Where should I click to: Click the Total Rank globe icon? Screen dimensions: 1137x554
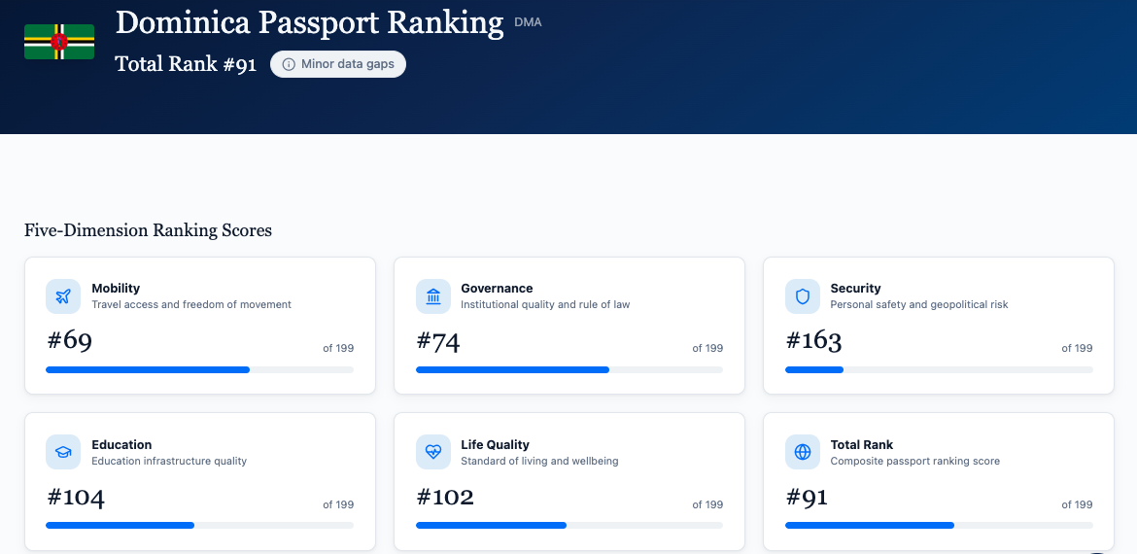click(x=803, y=452)
